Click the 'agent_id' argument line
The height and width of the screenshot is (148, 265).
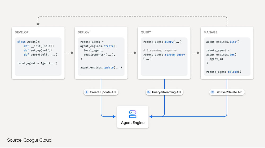(216, 59)
